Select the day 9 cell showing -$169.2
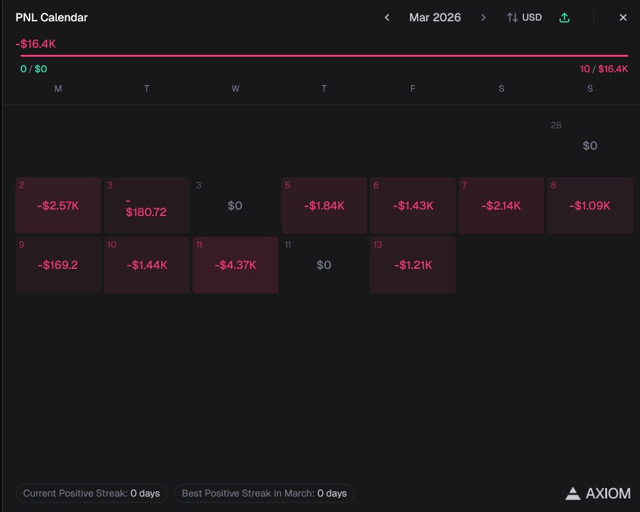Viewport: 640px width, 512px height. coord(59,265)
